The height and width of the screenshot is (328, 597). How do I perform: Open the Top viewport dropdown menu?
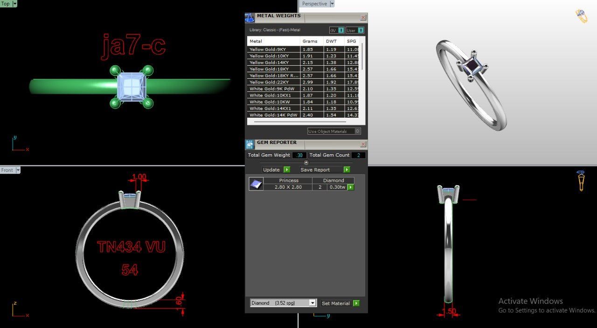14,3
